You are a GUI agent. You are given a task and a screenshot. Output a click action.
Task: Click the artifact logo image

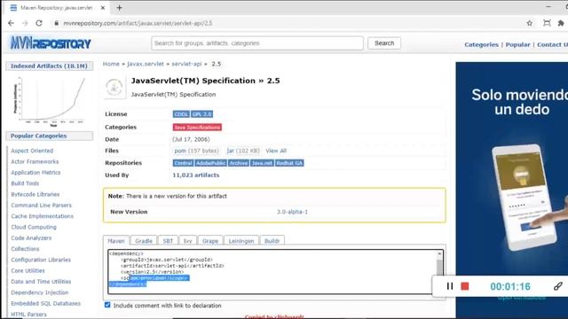click(x=114, y=87)
